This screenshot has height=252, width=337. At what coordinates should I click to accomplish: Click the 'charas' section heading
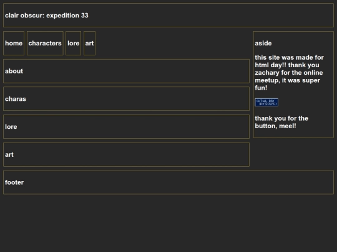16,99
